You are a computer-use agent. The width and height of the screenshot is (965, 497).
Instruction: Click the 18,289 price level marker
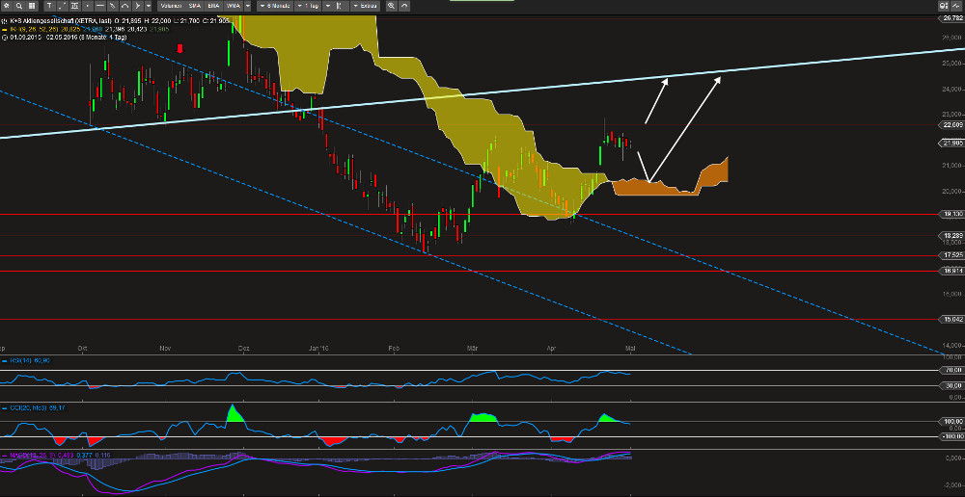pyautogui.click(x=952, y=235)
